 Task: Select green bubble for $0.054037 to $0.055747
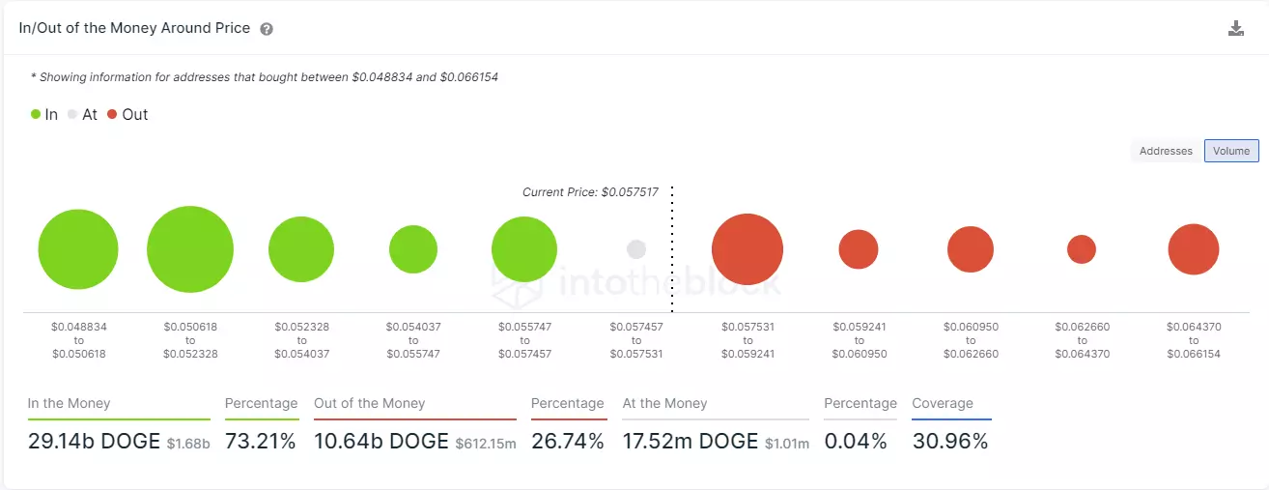[413, 249]
